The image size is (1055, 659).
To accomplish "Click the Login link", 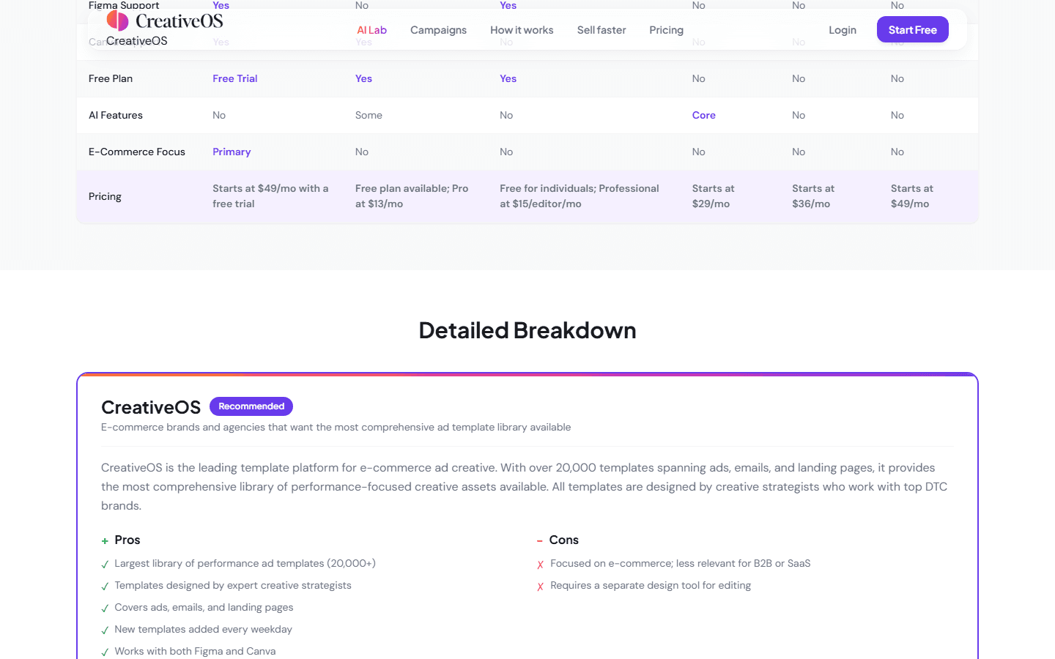I will pyautogui.click(x=843, y=30).
